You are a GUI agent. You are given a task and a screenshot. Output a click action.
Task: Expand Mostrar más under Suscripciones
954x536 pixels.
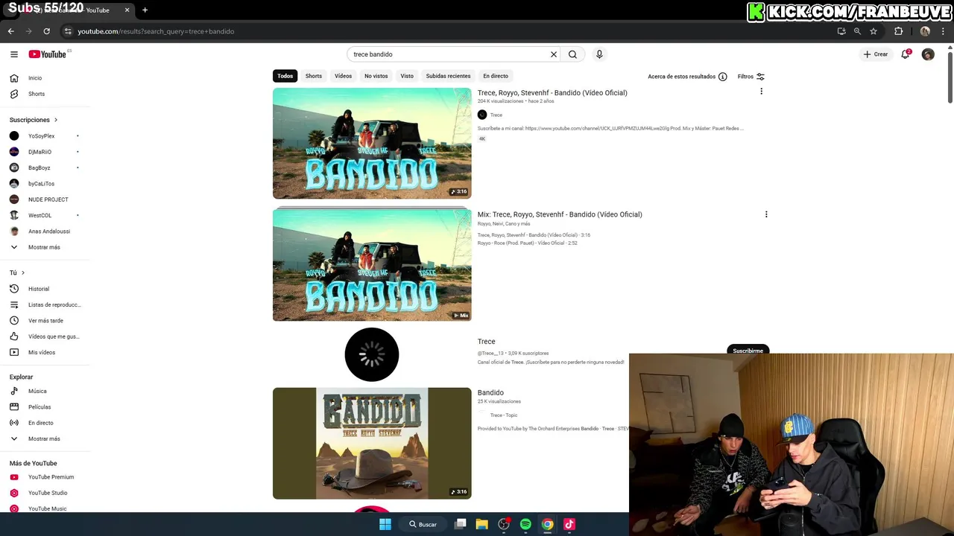pyautogui.click(x=44, y=247)
